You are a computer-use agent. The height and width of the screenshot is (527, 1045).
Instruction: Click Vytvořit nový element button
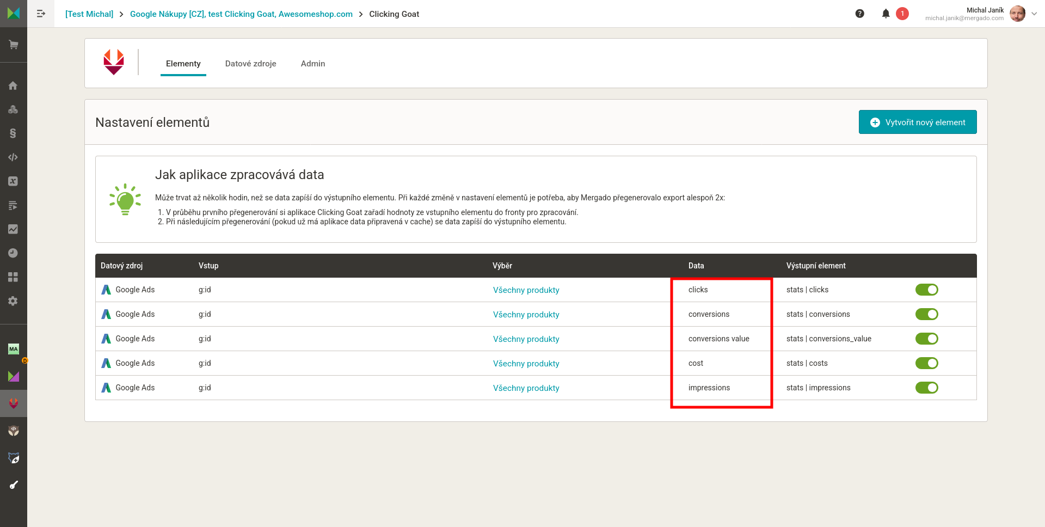click(918, 122)
